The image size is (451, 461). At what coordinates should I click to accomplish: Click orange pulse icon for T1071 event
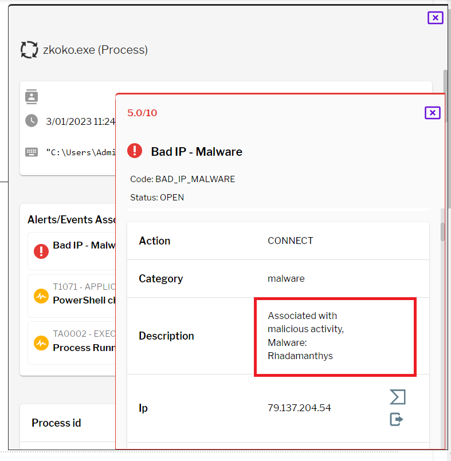tap(41, 296)
